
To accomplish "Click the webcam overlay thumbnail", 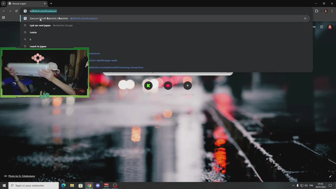I will 45,72.
